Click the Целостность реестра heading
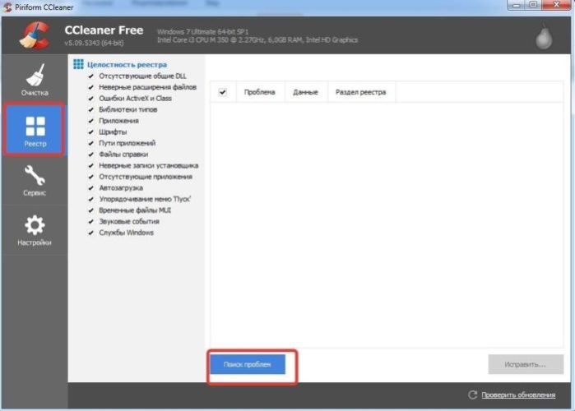This screenshot has width=575, height=411. pyautogui.click(x=127, y=64)
